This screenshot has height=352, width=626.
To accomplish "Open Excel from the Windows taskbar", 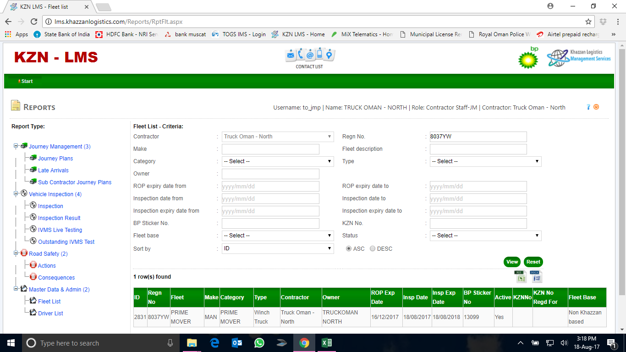I will coord(326,343).
